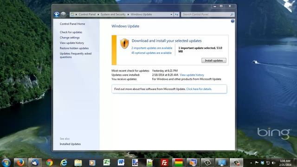Show hidden tray icons arrow

251,163
